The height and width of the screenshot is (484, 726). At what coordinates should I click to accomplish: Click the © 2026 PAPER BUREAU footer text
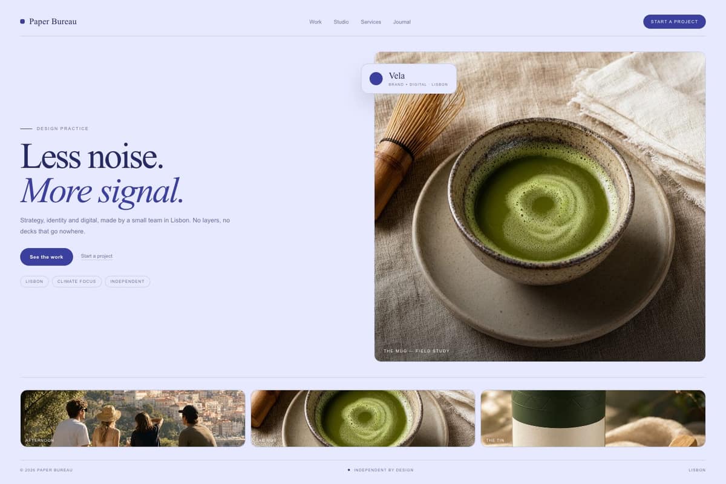pos(46,470)
